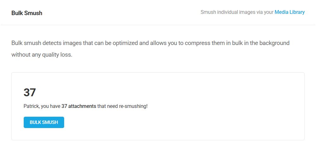This screenshot has width=316, height=151.
Task: Click the bold '37 attachments' text
Action: pos(79,106)
